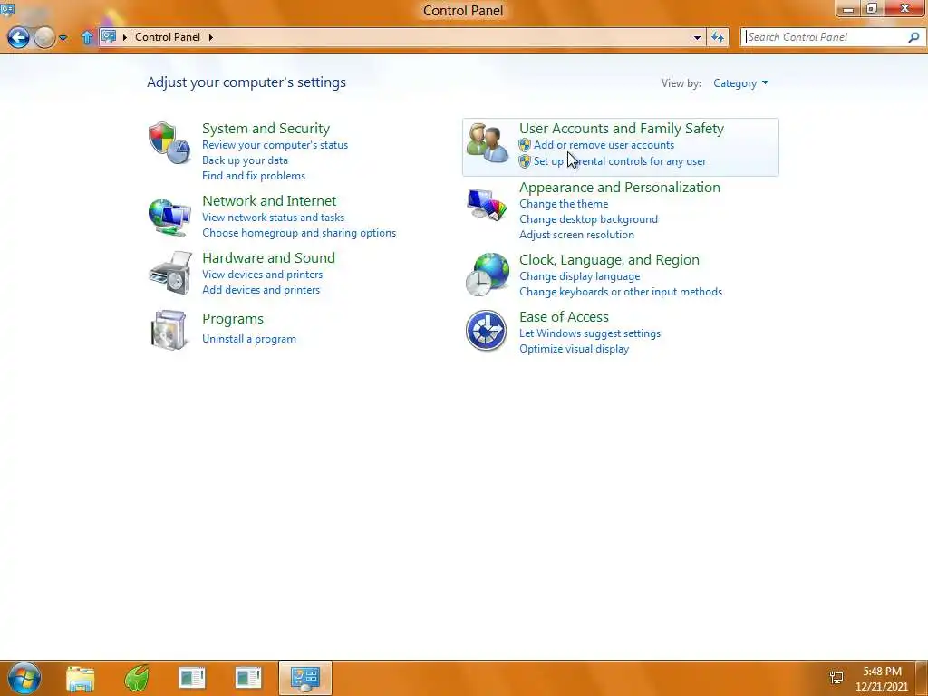Expand the address bar history dropdown
The image size is (928, 696).
tap(697, 38)
